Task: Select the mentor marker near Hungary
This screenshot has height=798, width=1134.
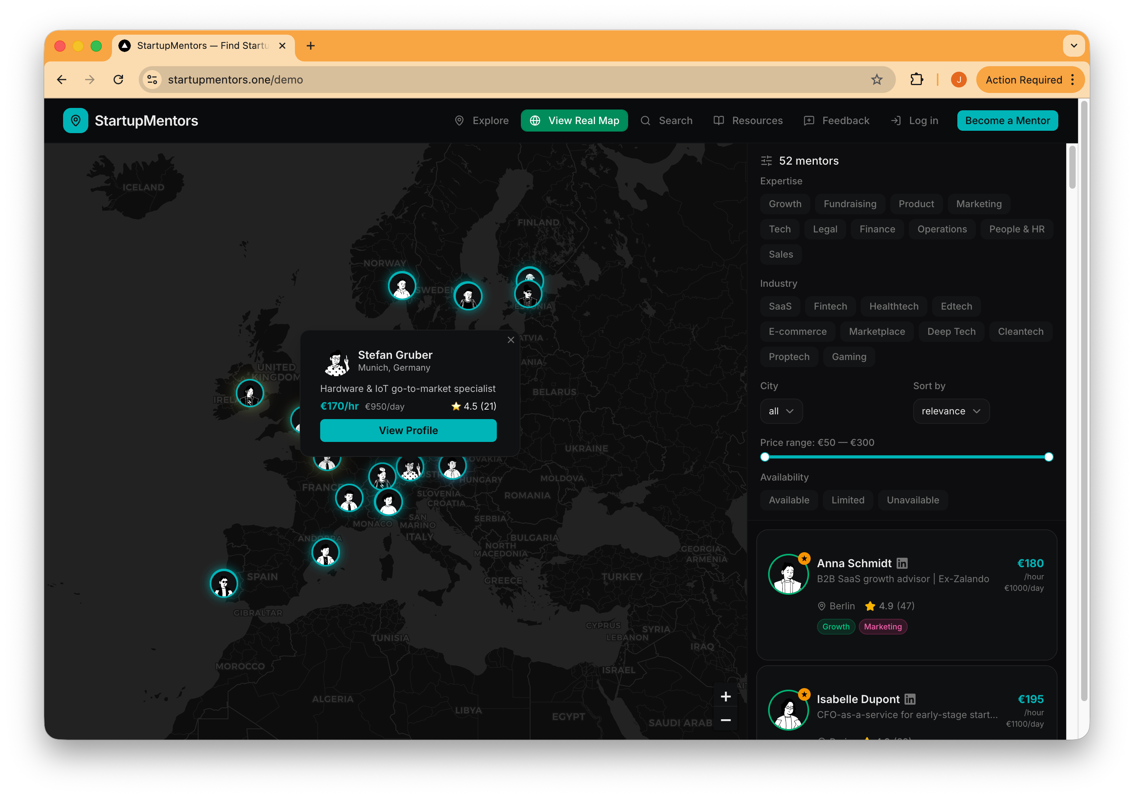Action: coord(452,466)
